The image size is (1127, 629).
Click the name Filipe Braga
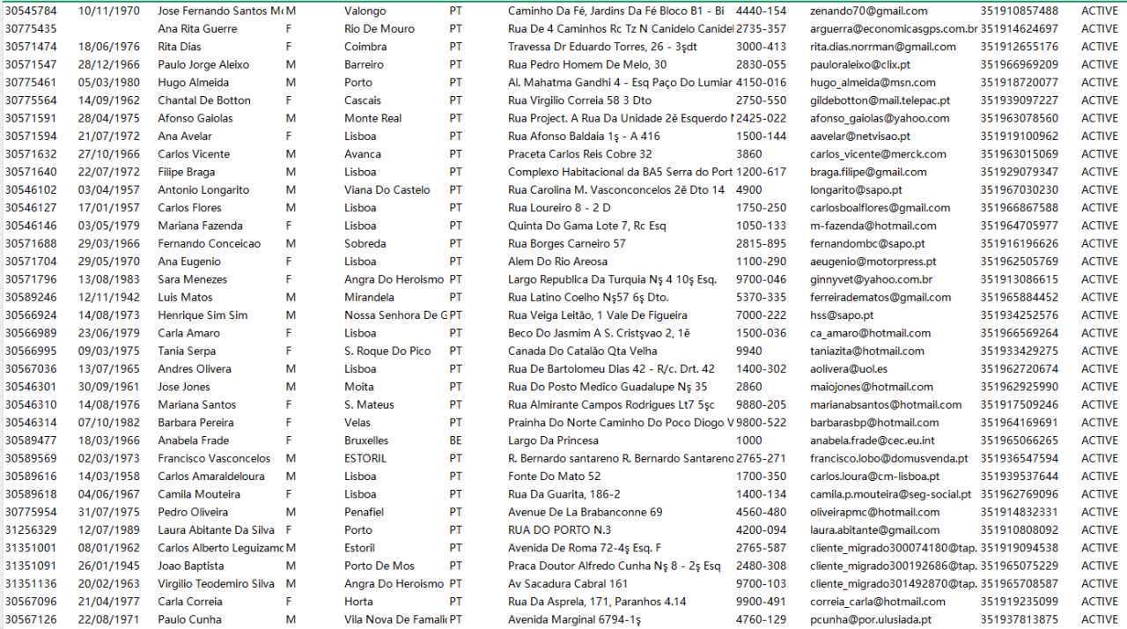186,172
